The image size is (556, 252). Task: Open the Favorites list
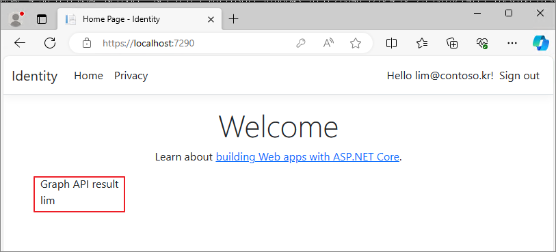click(x=422, y=43)
